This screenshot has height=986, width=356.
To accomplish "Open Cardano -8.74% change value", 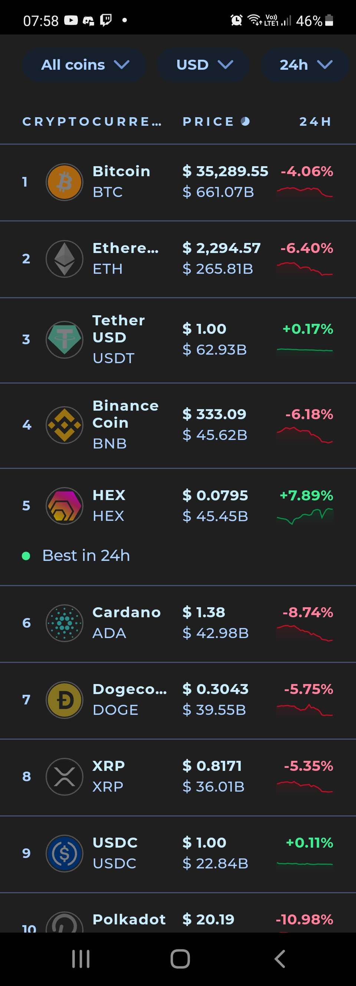I will pyautogui.click(x=308, y=612).
